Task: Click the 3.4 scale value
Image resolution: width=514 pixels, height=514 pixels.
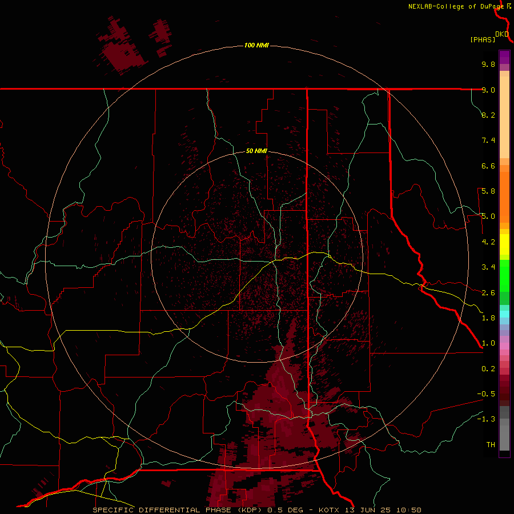Action: pyautogui.click(x=488, y=267)
